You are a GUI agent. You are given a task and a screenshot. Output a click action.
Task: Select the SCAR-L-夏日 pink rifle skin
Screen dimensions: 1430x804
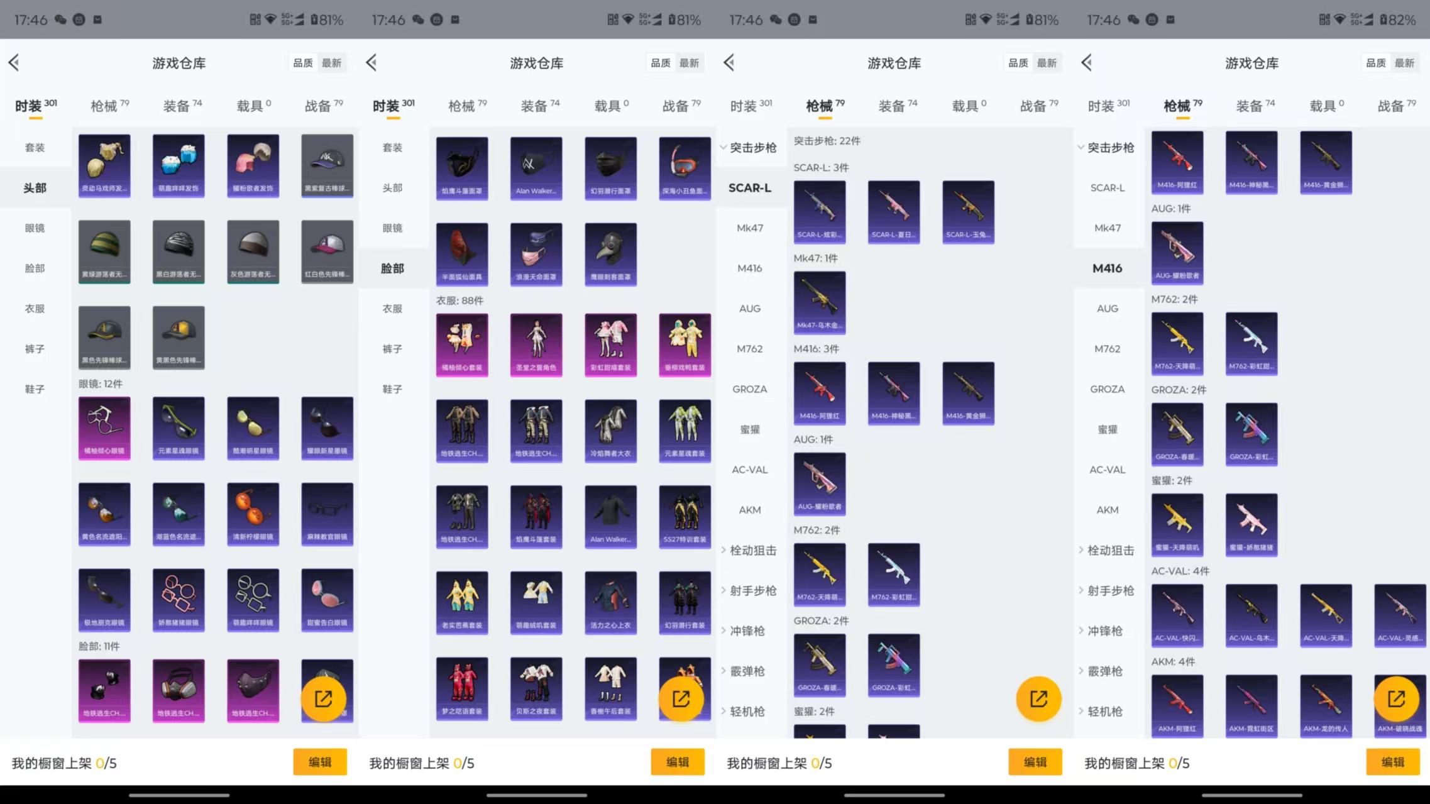[894, 212]
